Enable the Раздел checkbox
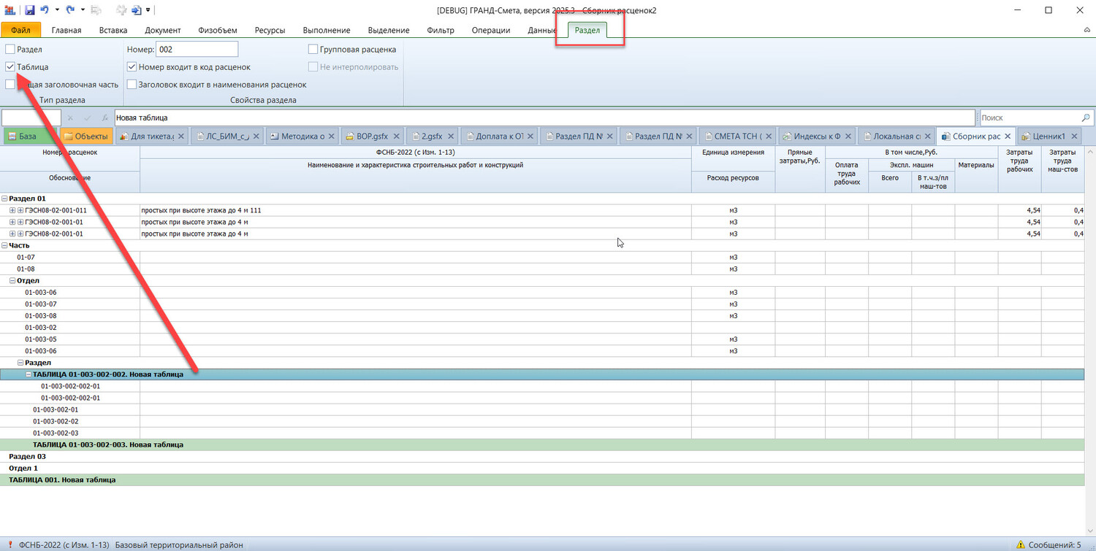 pyautogui.click(x=10, y=50)
